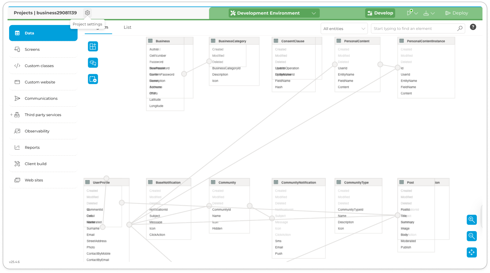Screen dimensions: 490x273
Task: Click the search magnifier icon
Action: pos(460,28)
